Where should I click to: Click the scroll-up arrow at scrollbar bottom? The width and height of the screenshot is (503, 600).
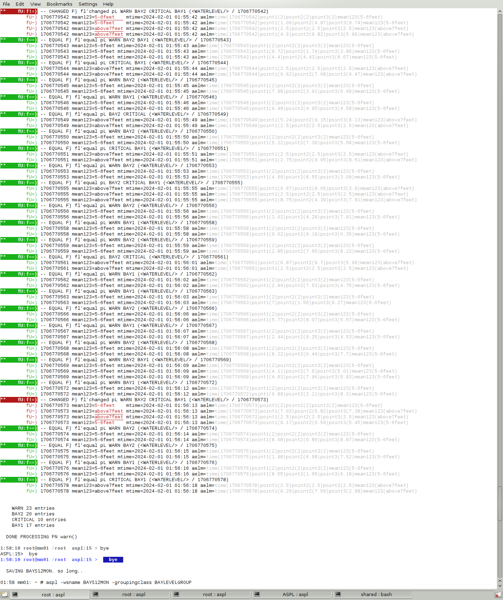(500, 581)
